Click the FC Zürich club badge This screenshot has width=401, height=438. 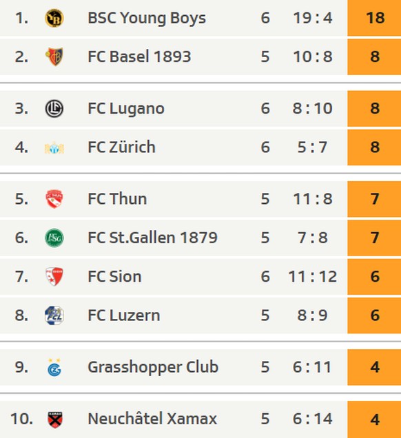54,148
